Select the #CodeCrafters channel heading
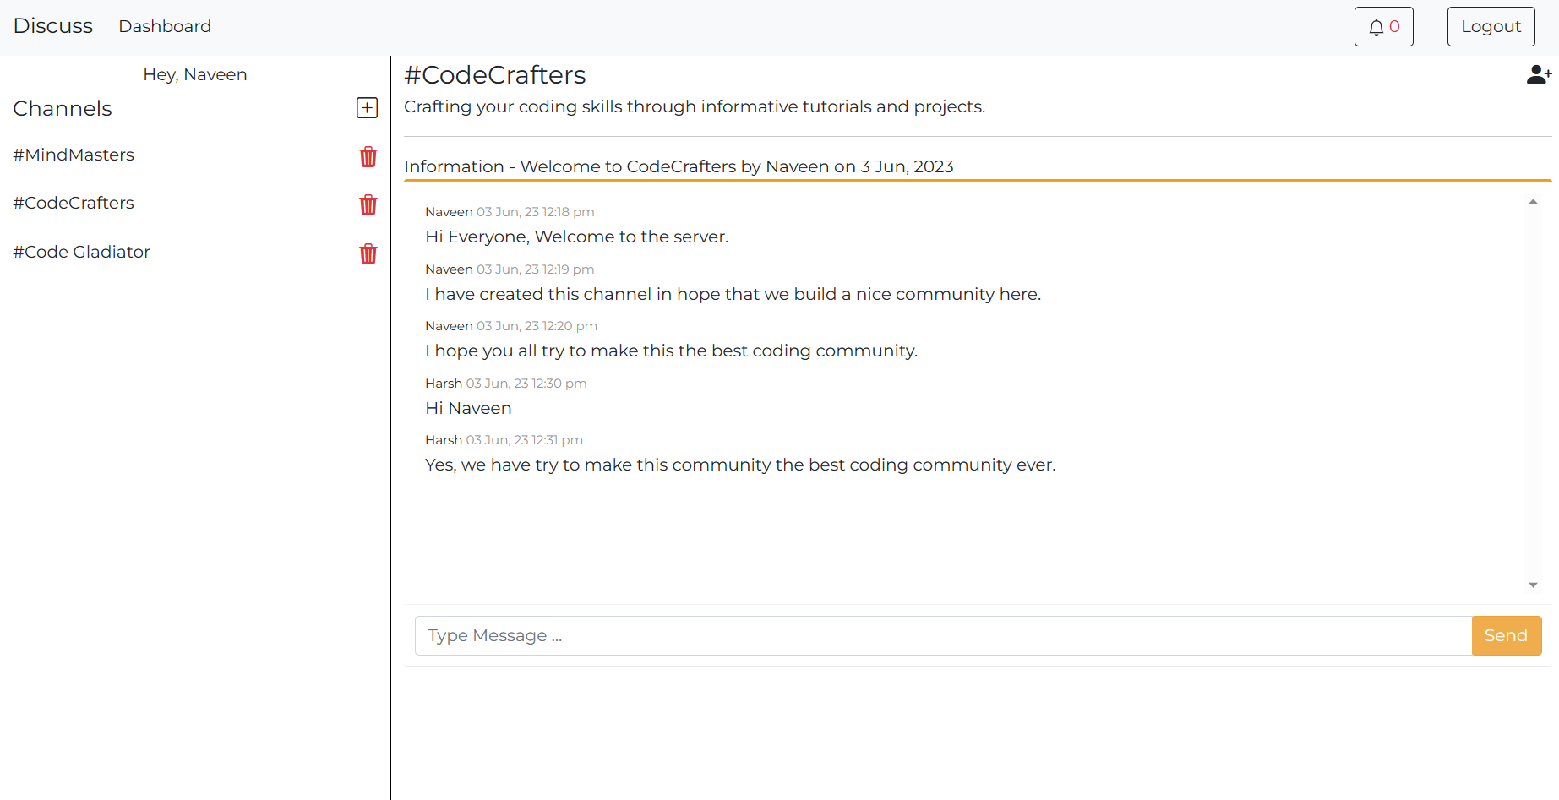 click(x=495, y=75)
